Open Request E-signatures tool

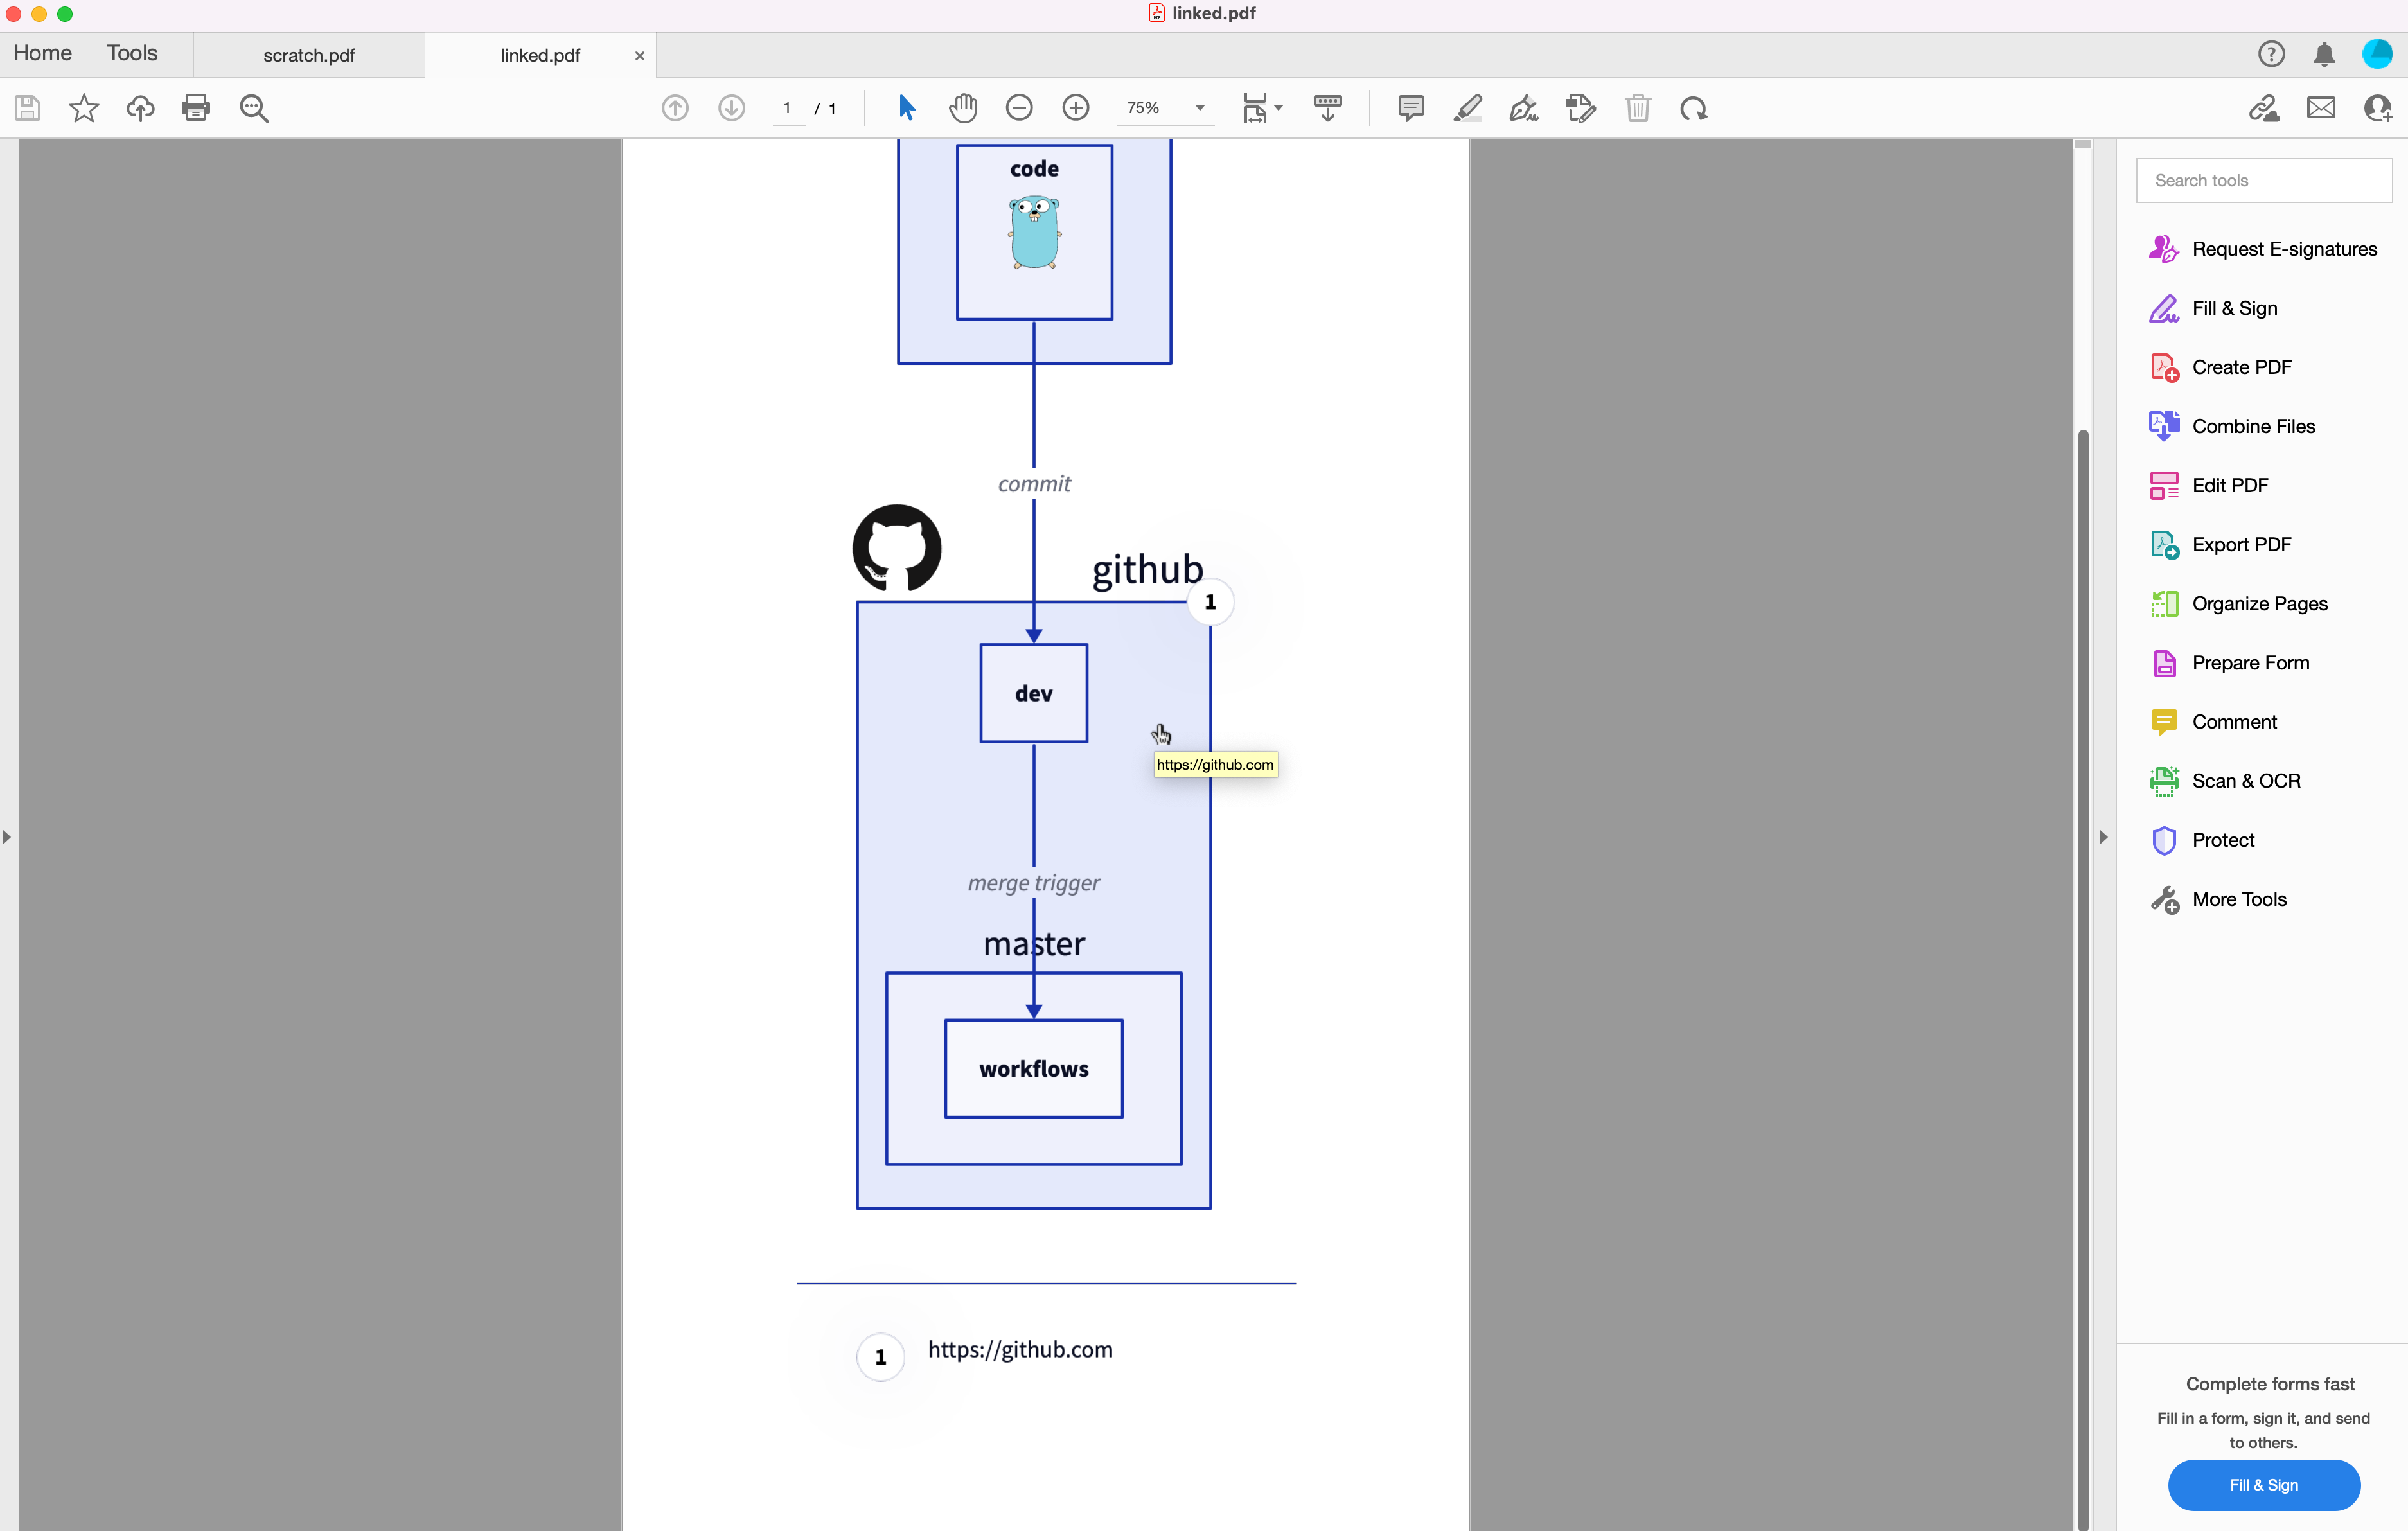(2264, 249)
